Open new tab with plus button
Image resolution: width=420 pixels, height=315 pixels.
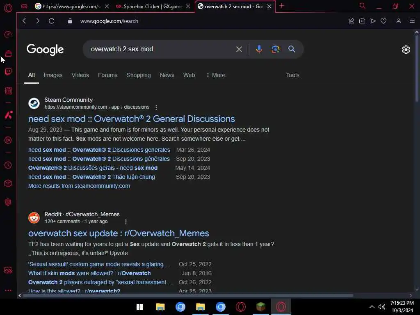(281, 6)
